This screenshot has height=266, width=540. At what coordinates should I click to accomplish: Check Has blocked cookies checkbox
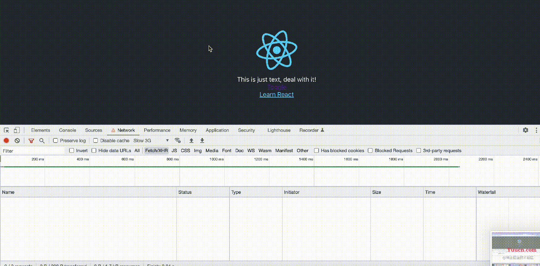(316, 151)
